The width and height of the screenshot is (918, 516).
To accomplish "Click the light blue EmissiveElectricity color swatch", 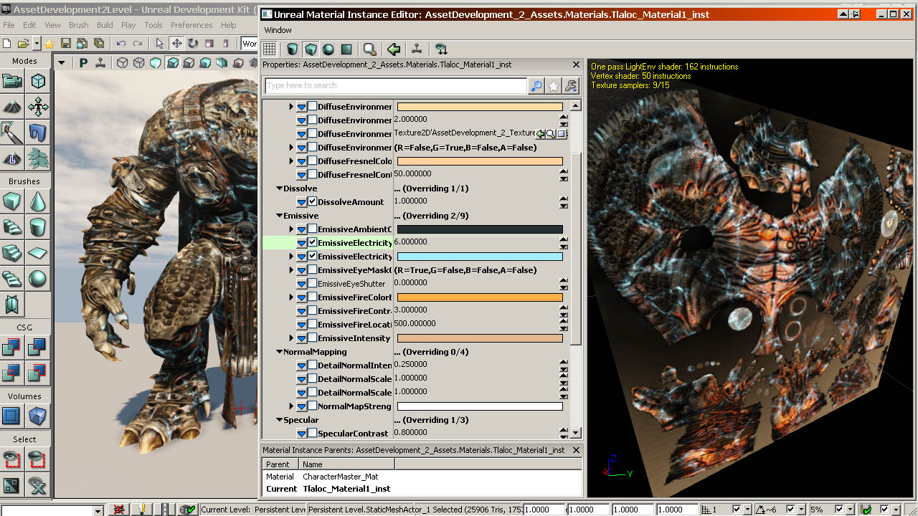I will tap(480, 257).
